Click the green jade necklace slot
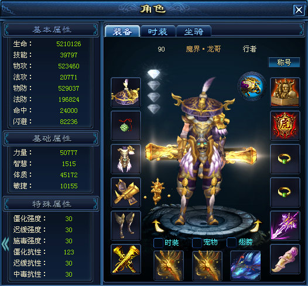 click(126, 126)
